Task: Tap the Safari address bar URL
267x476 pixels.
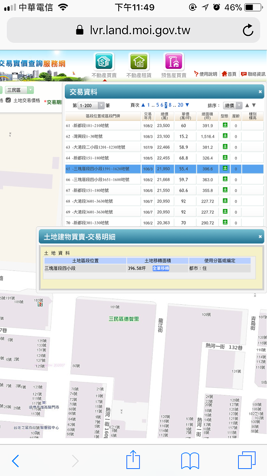Action: [x=140, y=30]
